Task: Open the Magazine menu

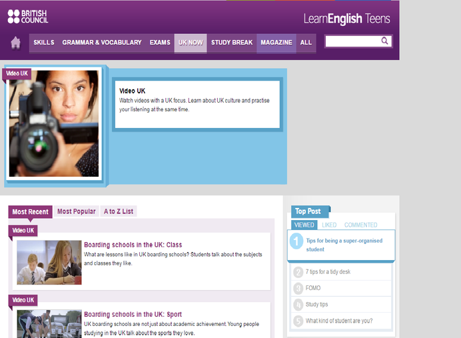Action: [276, 43]
